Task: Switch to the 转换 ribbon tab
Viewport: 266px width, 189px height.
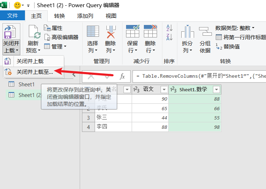Action: point(59,16)
